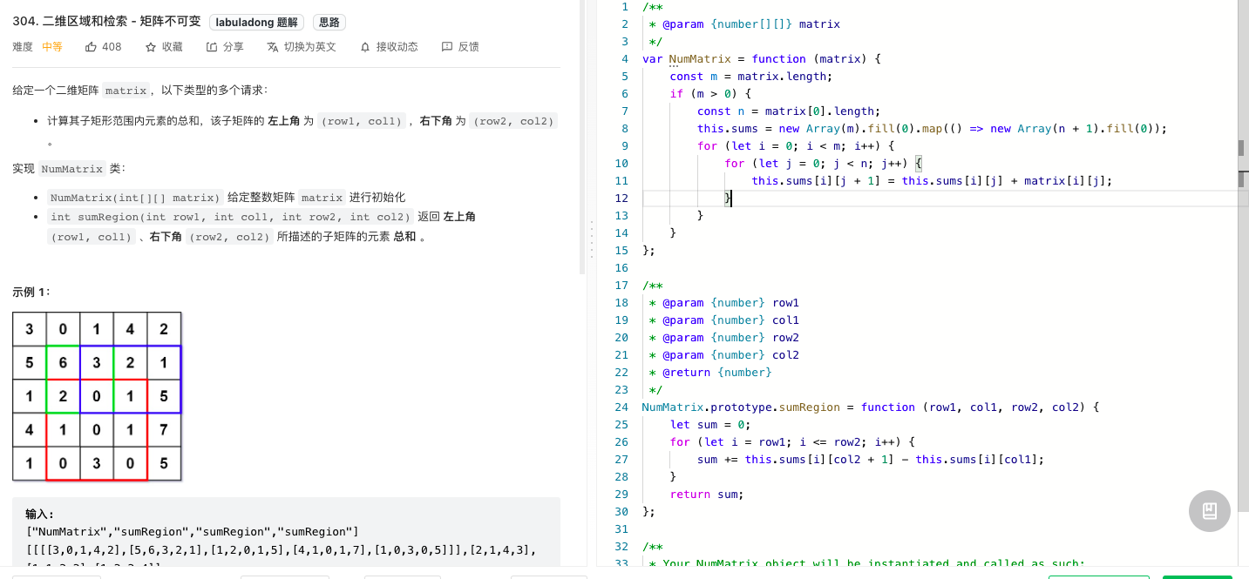Click line number 24 in the gutter
Screen dimensions: 1249x579
621,407
